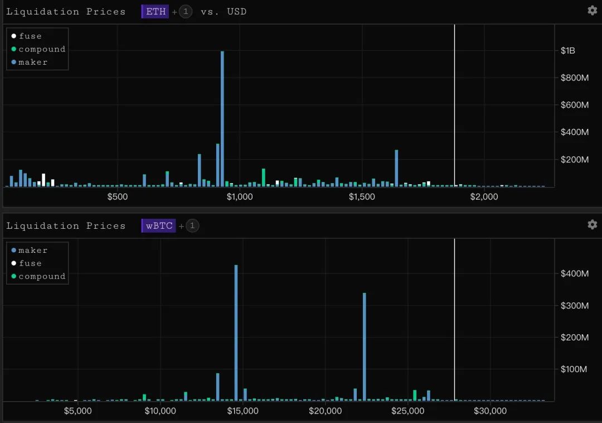Open settings gear for wBTC liquidation chart

coord(592,224)
